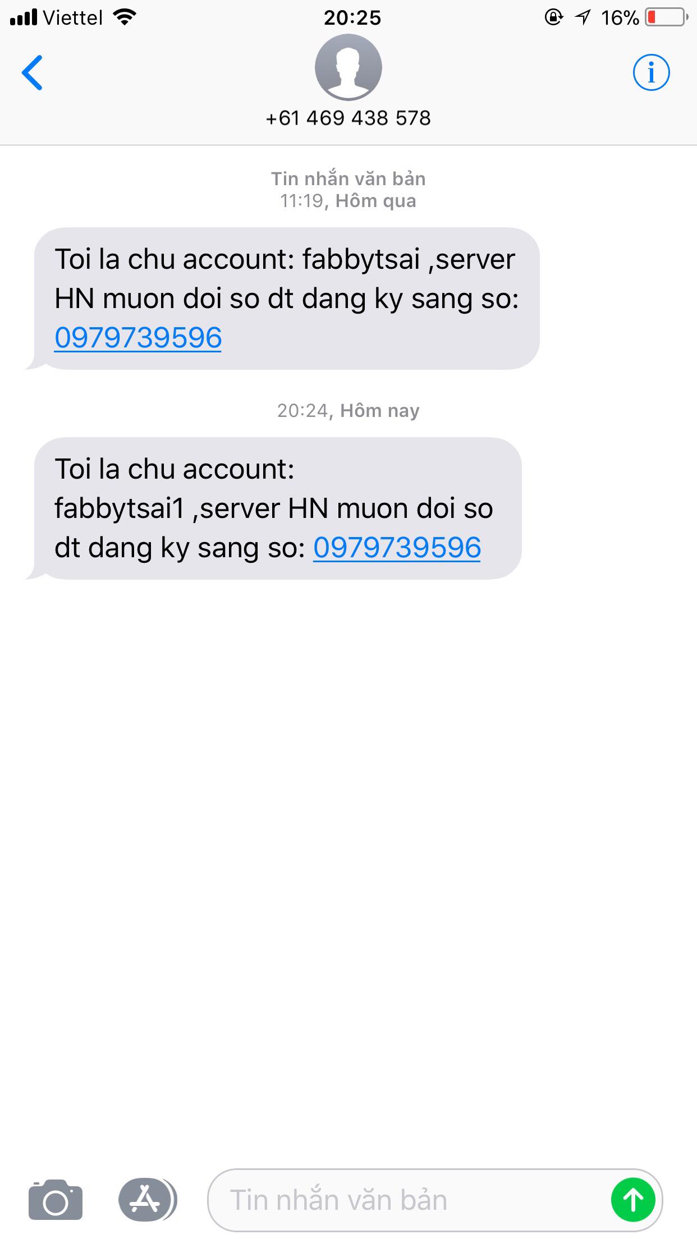Image resolution: width=697 pixels, height=1239 pixels.
Task: Tap the 11:19, Hôm qua timestamp
Action: 348,201
